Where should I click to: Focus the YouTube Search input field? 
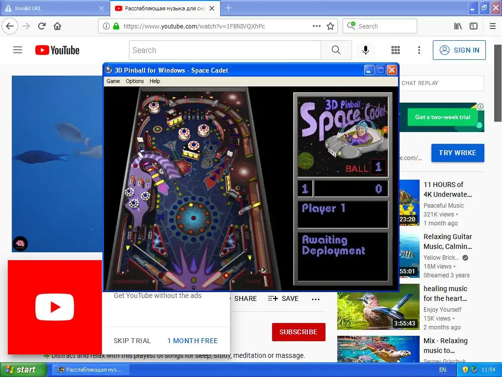click(225, 50)
